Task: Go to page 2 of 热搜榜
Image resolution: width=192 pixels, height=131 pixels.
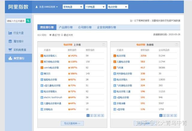Action: [x=164, y=115]
